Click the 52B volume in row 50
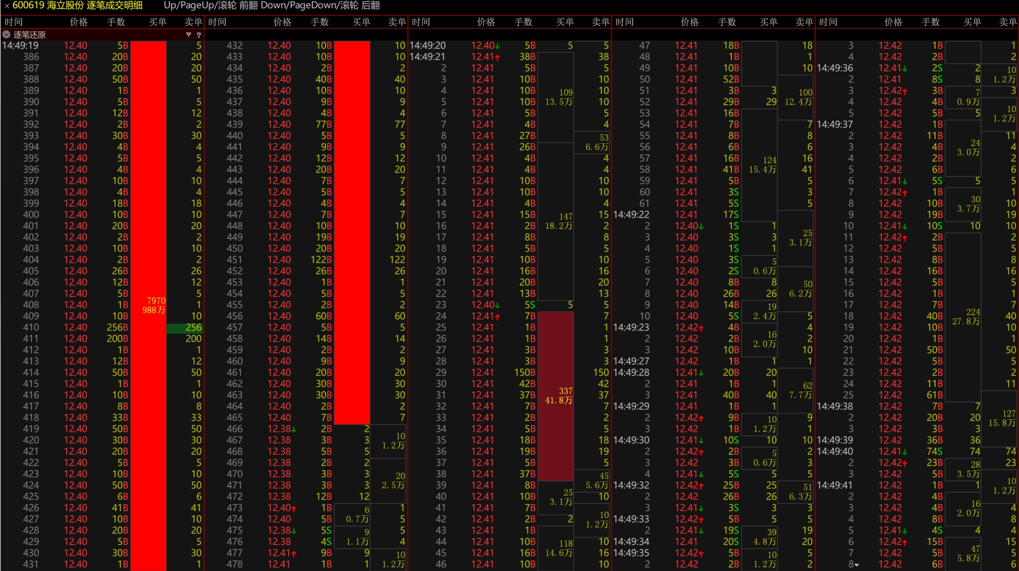This screenshot has width=1019, height=571. [731, 79]
